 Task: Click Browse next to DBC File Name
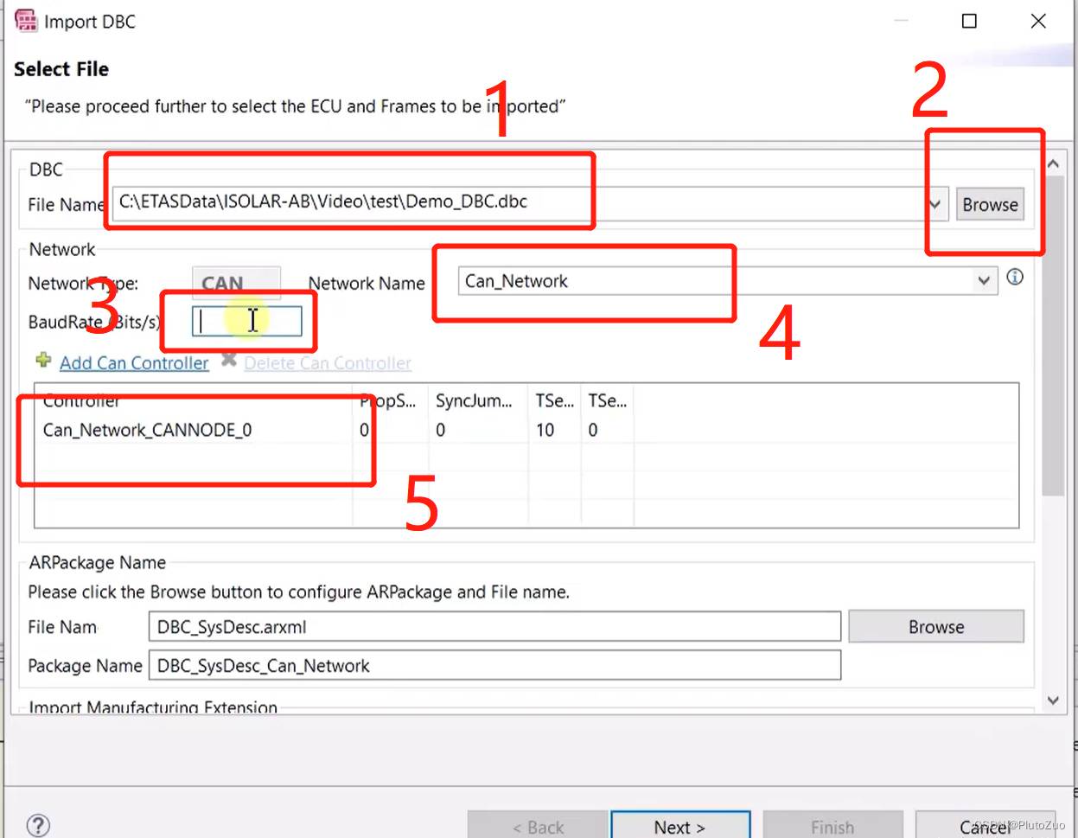pos(990,205)
